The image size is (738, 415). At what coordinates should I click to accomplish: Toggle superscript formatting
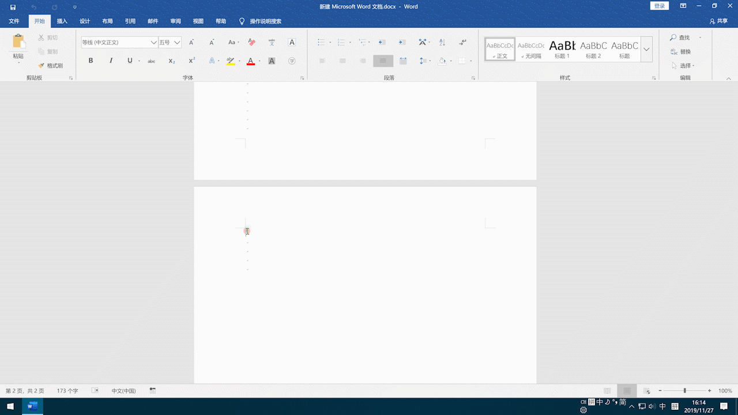[x=191, y=61]
